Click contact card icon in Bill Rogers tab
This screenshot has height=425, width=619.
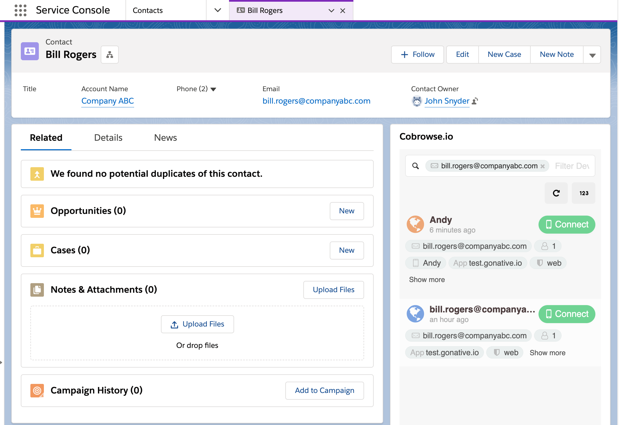tap(241, 10)
